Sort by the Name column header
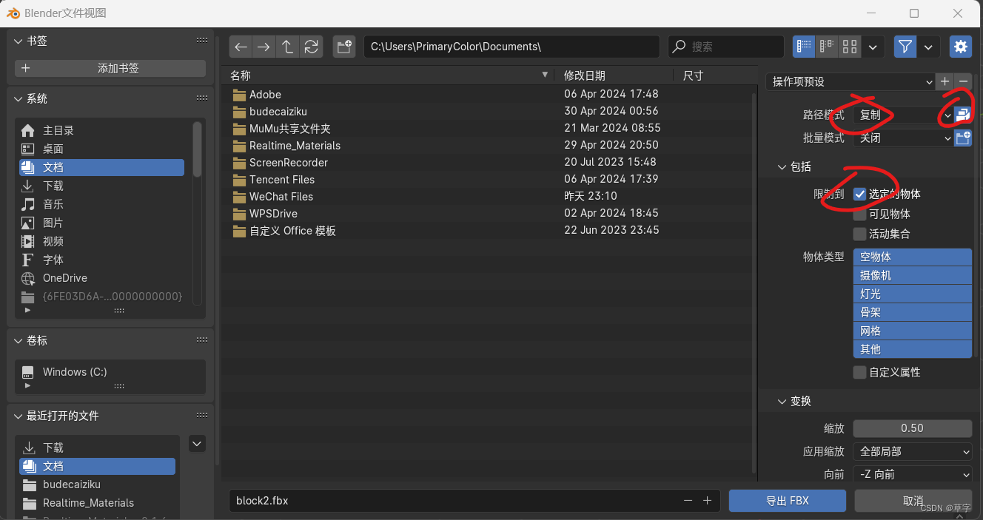The width and height of the screenshot is (983, 520). (x=389, y=75)
